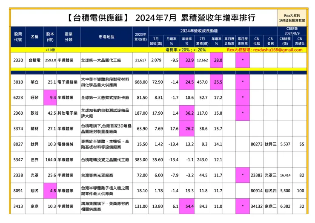
Task: Select the 2023年營收(億) column header
Action: pos(140,37)
